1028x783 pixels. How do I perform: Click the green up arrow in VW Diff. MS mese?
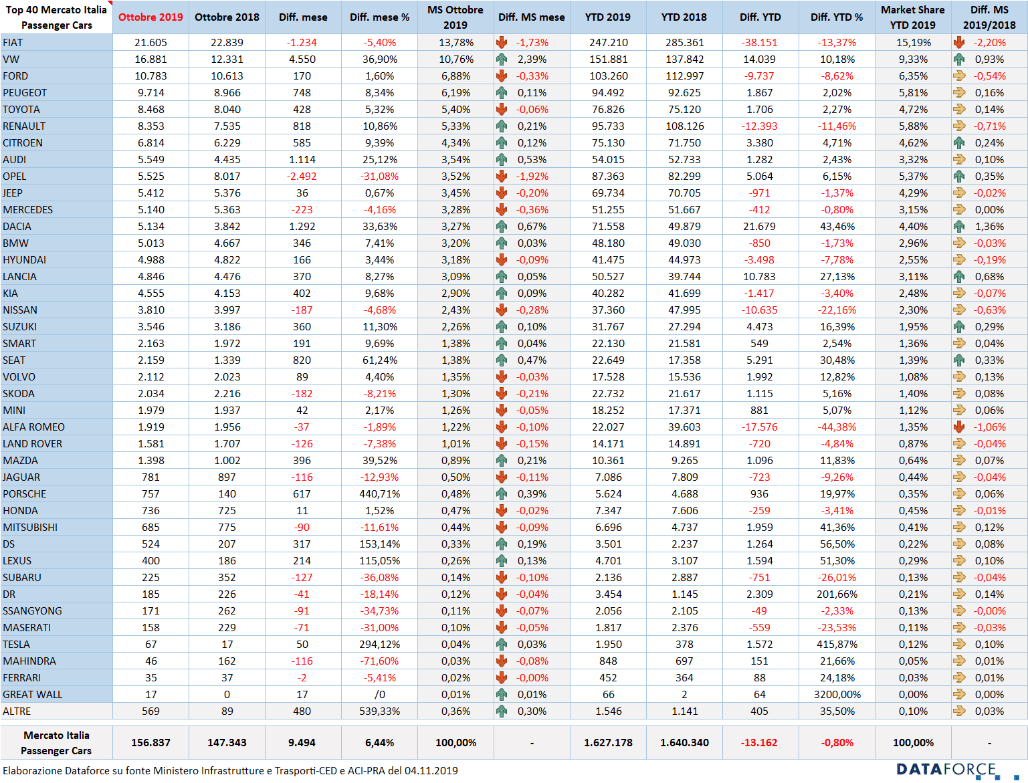(x=502, y=59)
